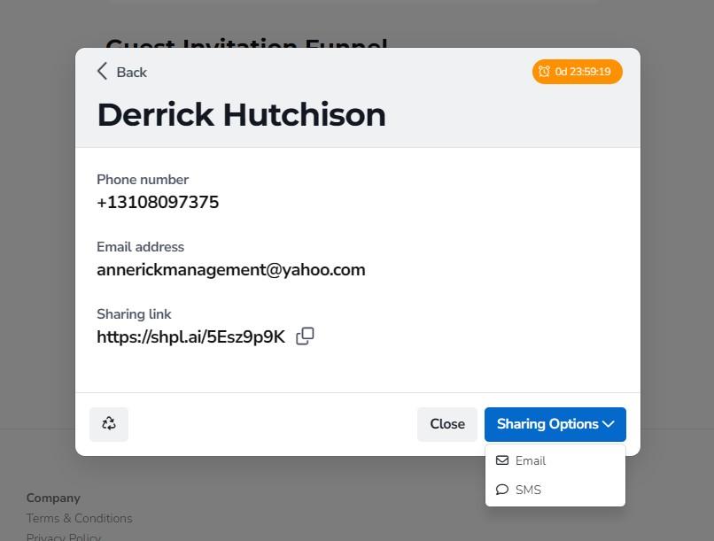714x541 pixels.
Task: Click the Sharing Options button label
Action: tap(547, 424)
